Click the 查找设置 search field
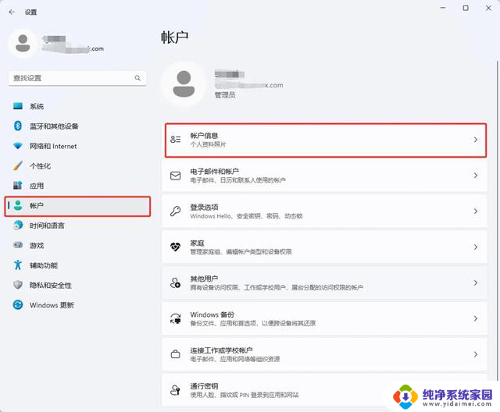 point(77,78)
